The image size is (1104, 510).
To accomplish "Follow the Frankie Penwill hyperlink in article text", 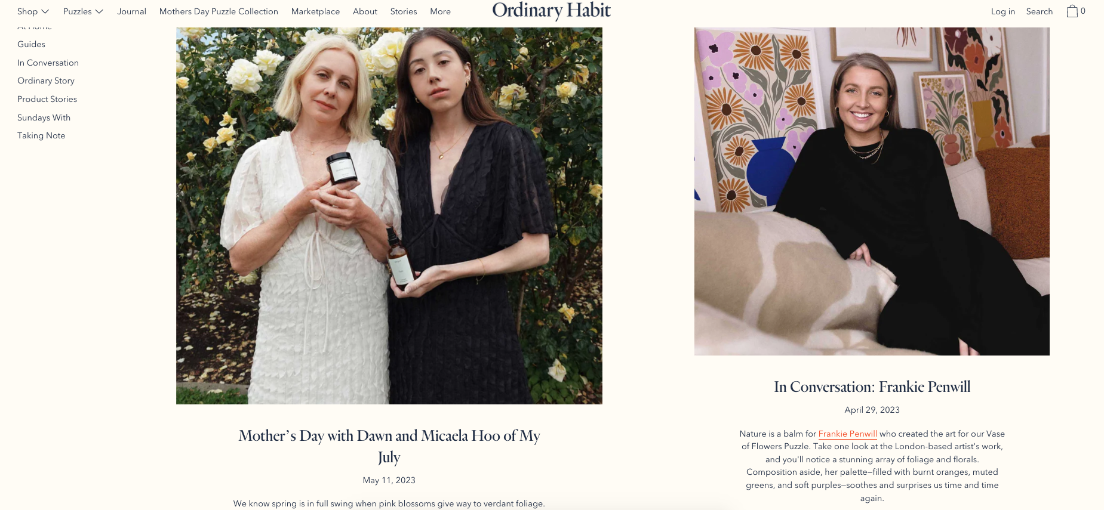I will click(x=847, y=434).
